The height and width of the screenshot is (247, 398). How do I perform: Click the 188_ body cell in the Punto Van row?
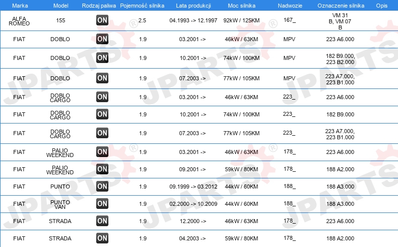click(290, 203)
